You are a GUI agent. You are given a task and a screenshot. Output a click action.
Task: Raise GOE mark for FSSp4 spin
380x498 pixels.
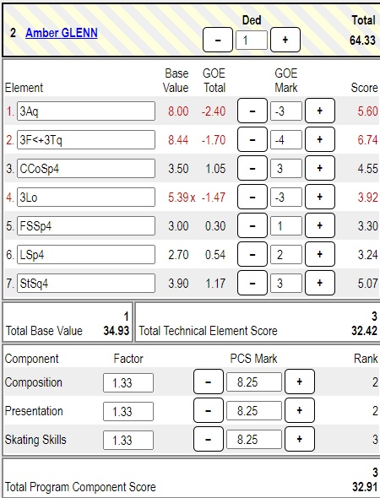click(320, 225)
